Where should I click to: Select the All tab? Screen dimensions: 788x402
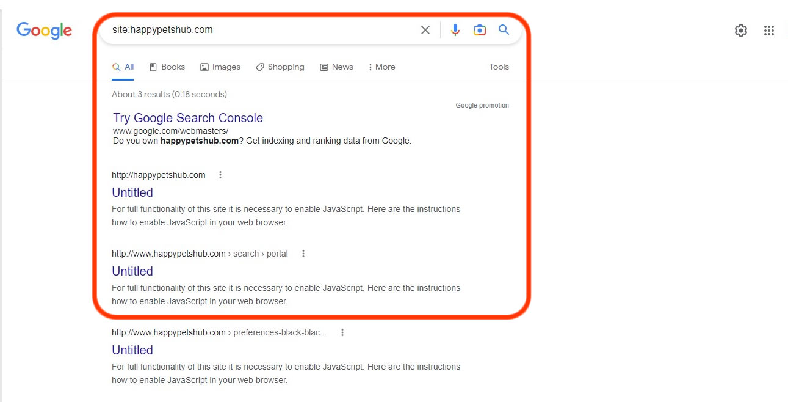(x=123, y=67)
